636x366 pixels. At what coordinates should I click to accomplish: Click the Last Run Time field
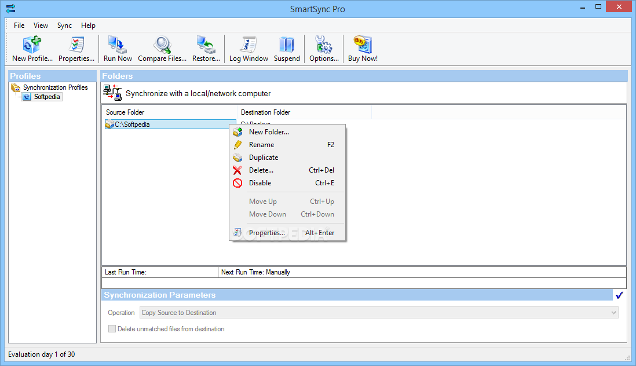pyautogui.click(x=160, y=272)
